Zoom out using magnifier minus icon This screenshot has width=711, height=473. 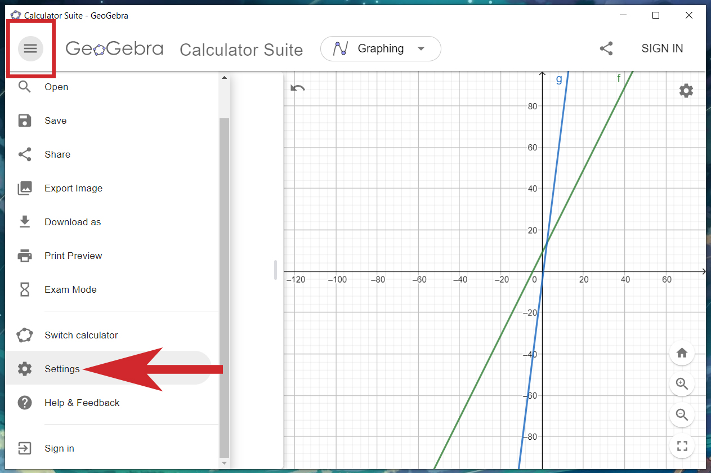[682, 415]
